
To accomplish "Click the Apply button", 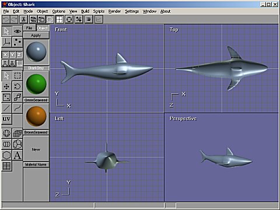I will click(x=36, y=36).
